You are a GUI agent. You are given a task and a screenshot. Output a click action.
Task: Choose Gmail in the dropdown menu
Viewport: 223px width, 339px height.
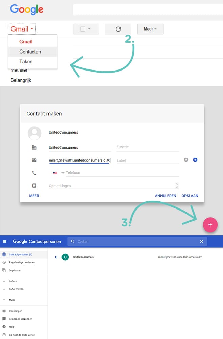pos(26,42)
